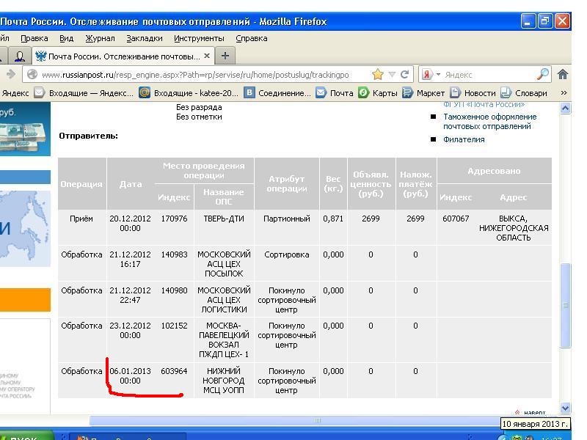Select cell ТВЕРЬ-ДТИ
Image resolution: width=587 pixels, height=440 pixels.
(x=224, y=219)
